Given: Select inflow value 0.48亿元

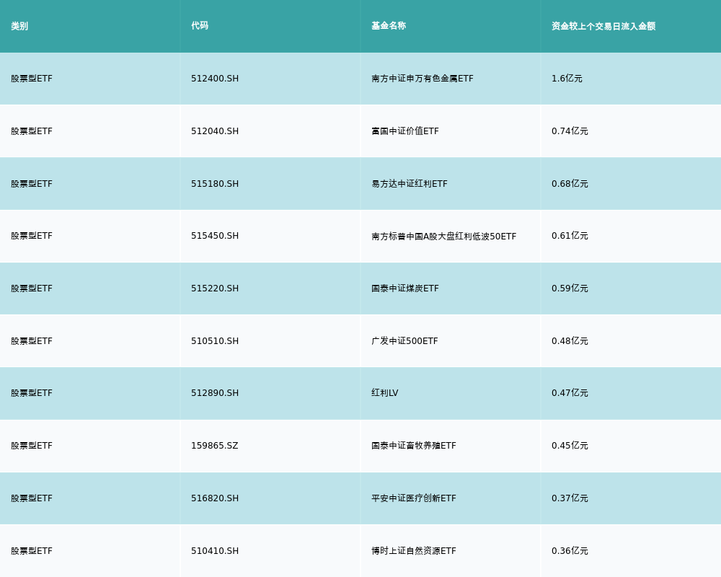Looking at the screenshot, I should coord(570,341).
